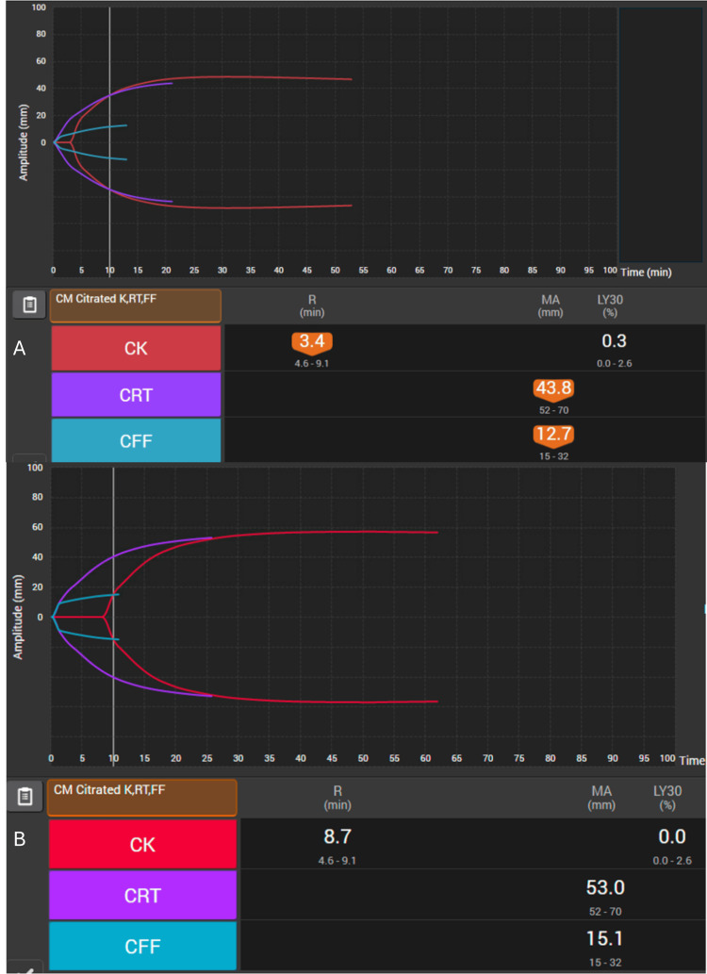Viewport: 707px width, 974px height.
Task: Click the Time (min) axis label of the upper chart
Action: (646, 272)
